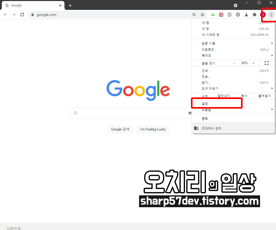The image size is (276, 230).
Task: Expand the 북마크 submenu
Action: point(233,55)
